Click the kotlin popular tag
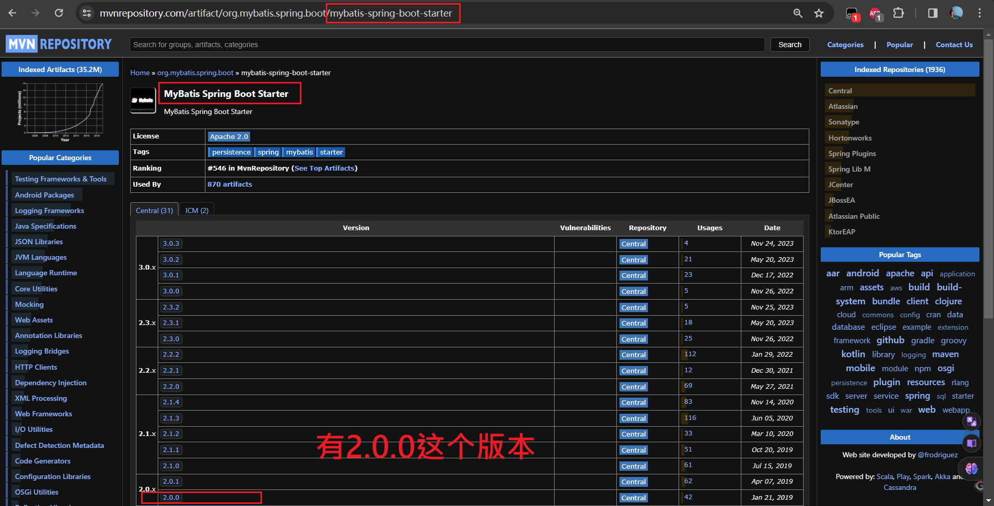Screen dimensions: 994x506 point(853,354)
